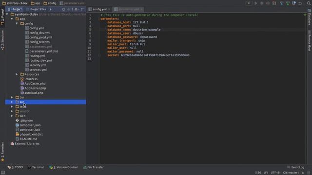Close the config.yml tab

click(109, 9)
